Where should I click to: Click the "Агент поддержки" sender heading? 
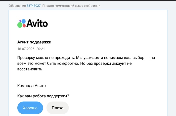(34, 42)
